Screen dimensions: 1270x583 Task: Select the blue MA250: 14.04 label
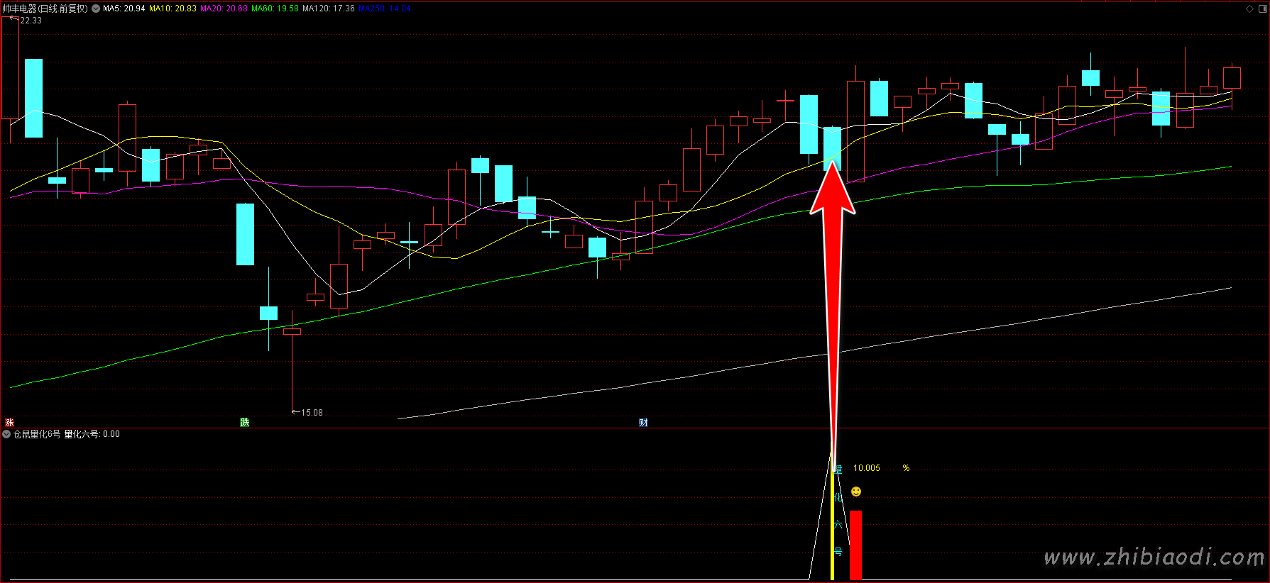(385, 9)
